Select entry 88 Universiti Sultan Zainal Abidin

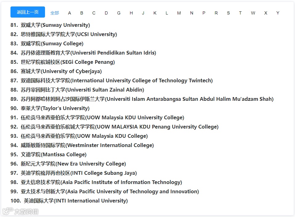click(77, 90)
